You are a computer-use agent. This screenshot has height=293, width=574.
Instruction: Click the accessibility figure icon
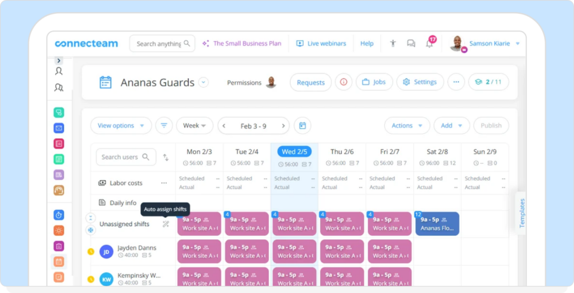(393, 44)
